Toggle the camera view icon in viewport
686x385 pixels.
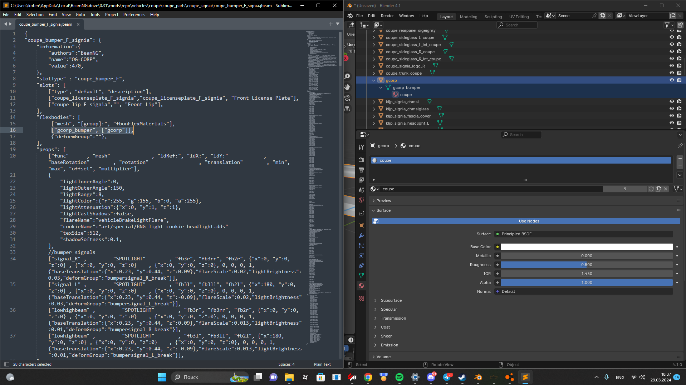tap(347, 98)
